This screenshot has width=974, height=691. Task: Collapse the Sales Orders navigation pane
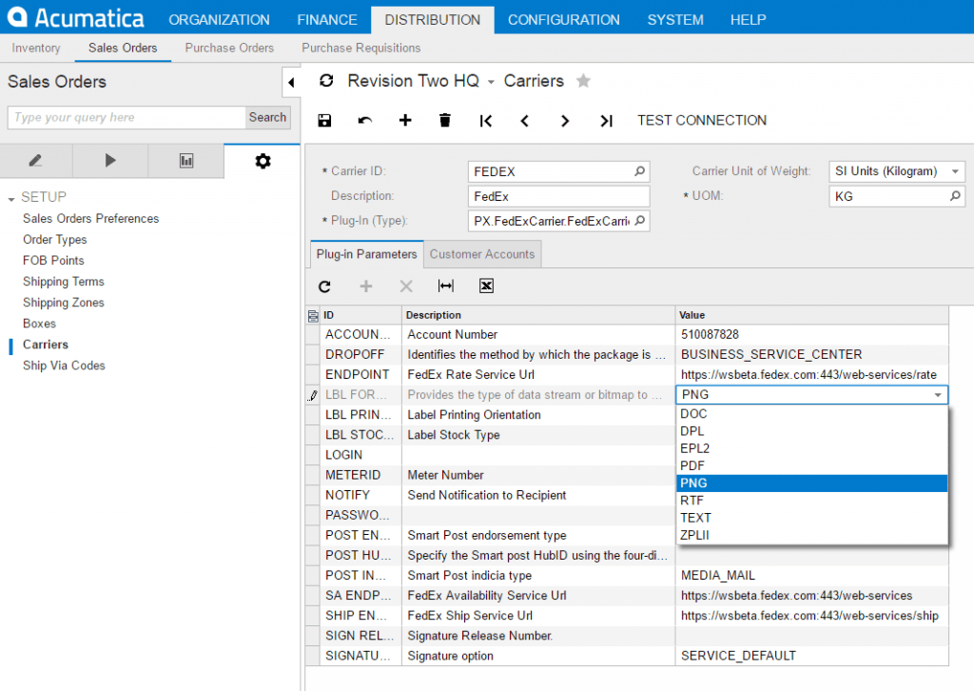click(291, 82)
